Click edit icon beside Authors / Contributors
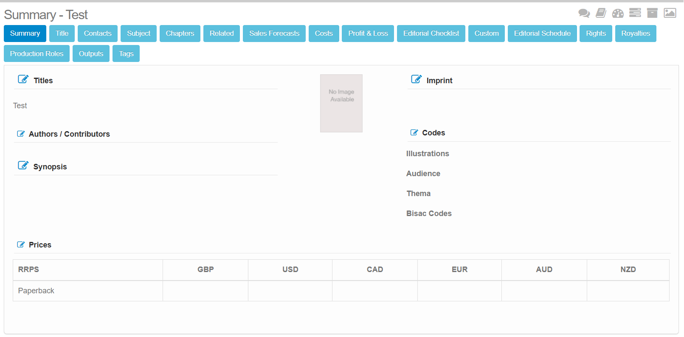 click(21, 134)
